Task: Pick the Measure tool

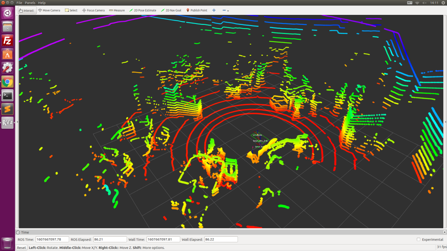Action: coord(117,10)
